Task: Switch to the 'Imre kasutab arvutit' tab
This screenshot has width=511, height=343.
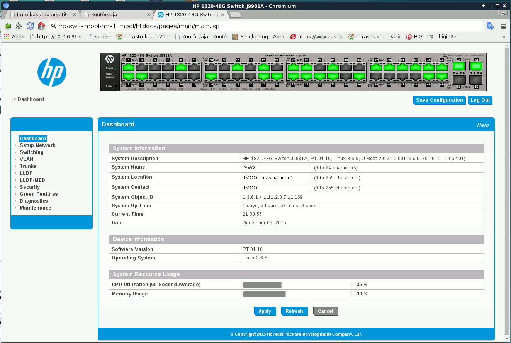Action: 42,14
